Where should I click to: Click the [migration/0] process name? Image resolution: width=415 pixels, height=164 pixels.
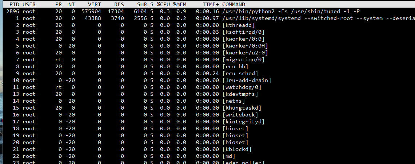coord(243,60)
